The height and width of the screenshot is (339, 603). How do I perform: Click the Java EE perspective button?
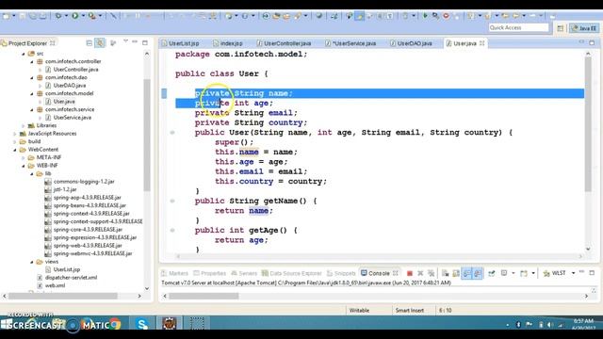point(584,28)
